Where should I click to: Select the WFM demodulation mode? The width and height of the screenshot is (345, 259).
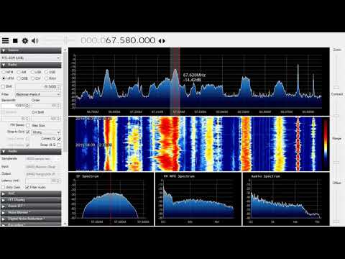(x=8, y=78)
